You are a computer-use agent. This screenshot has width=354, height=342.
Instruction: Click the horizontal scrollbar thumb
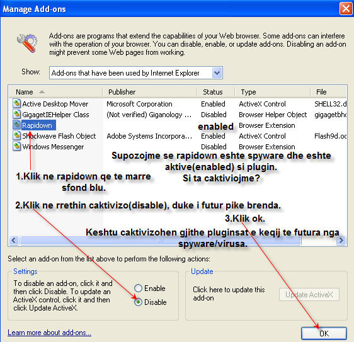click(x=160, y=240)
